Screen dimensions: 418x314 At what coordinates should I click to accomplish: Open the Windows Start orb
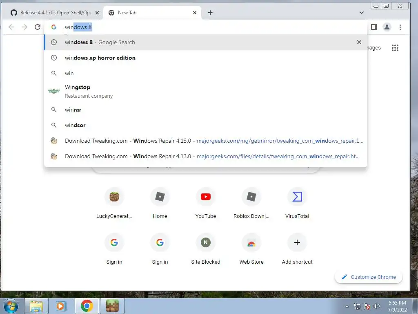[x=11, y=306]
